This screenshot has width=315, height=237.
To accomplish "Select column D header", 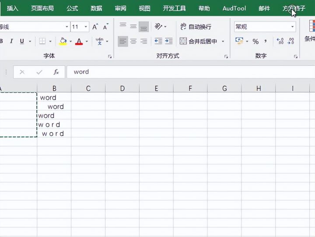I will tap(122, 88).
